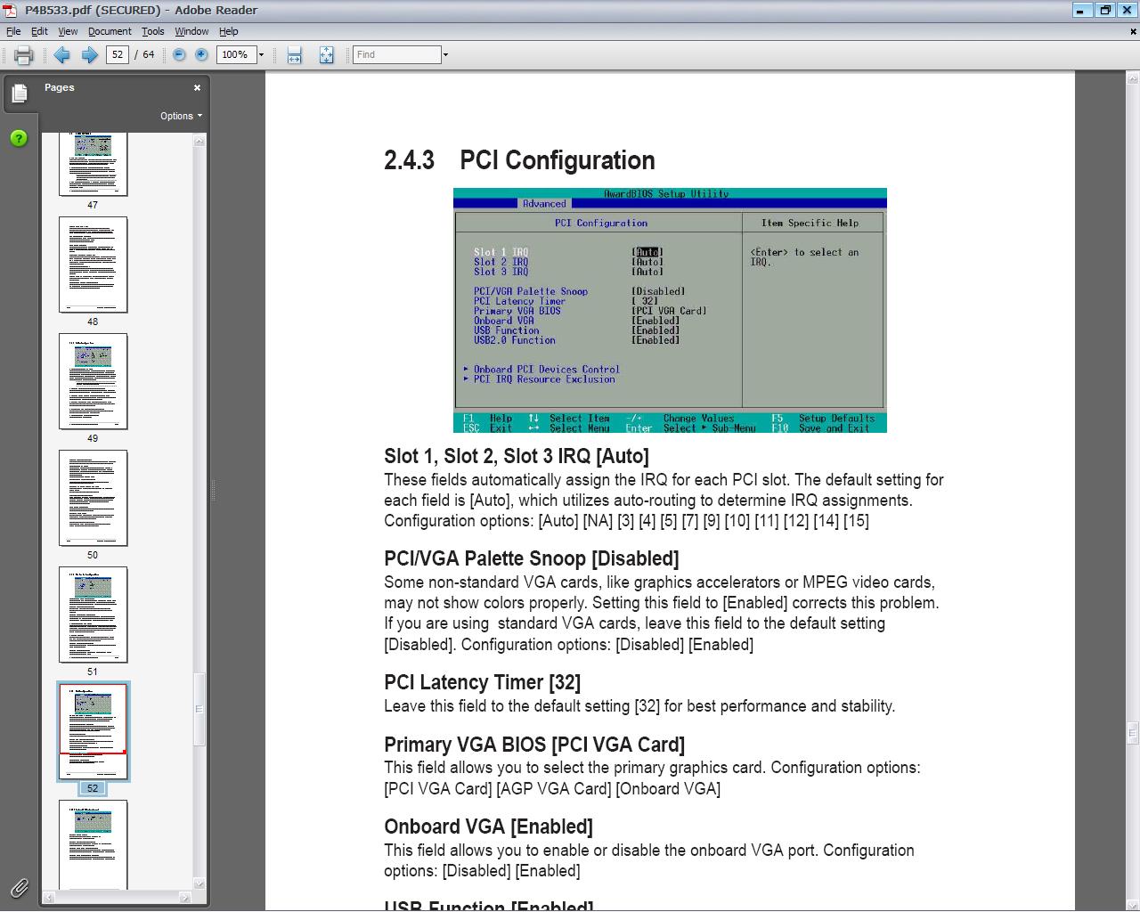Click the BIOS setup screenshot image
This screenshot has height=912, width=1140.
pyautogui.click(x=670, y=310)
